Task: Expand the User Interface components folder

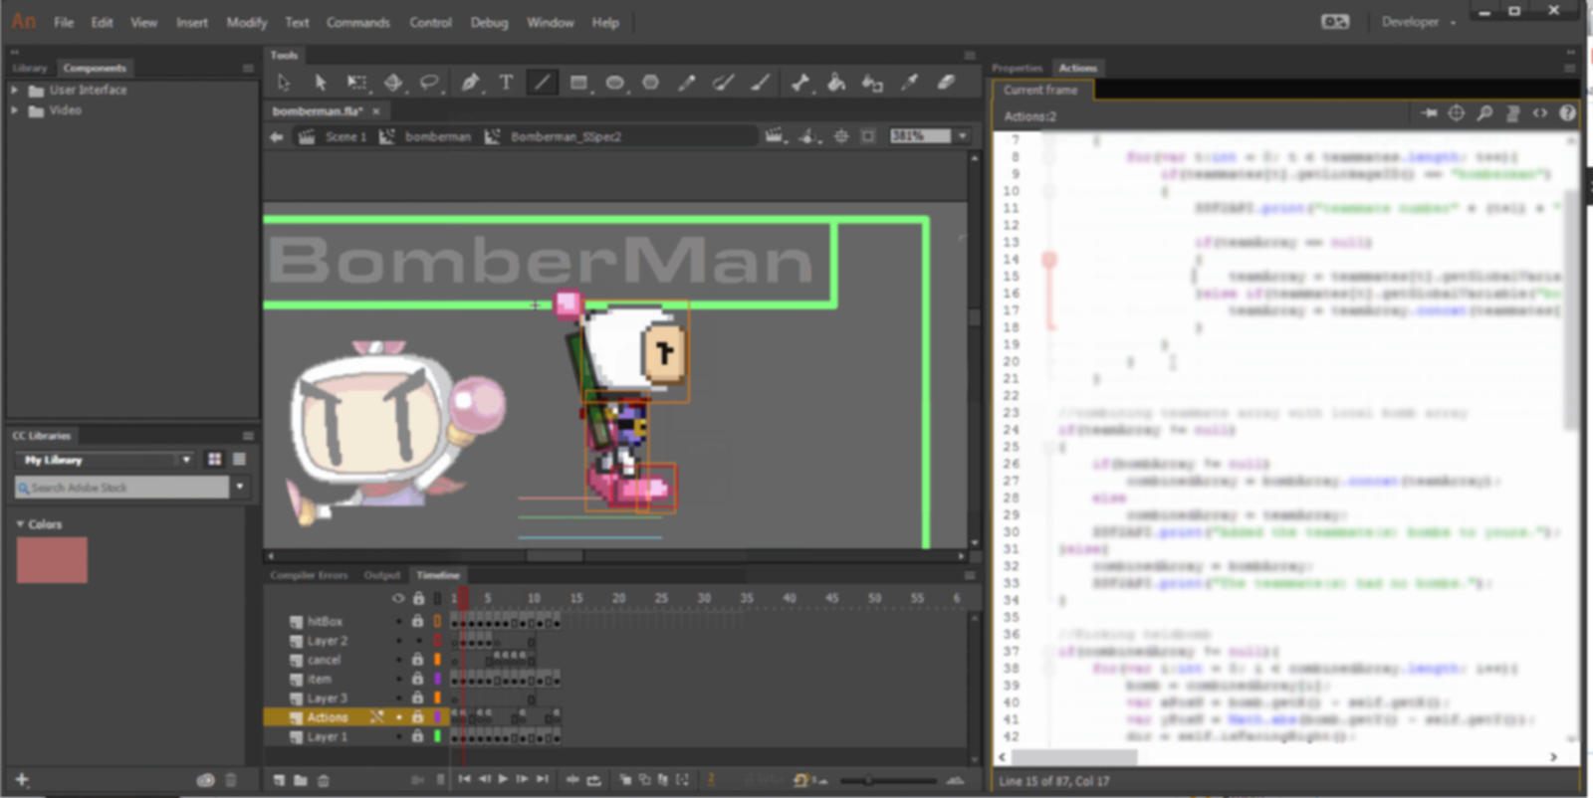Action: (14, 90)
